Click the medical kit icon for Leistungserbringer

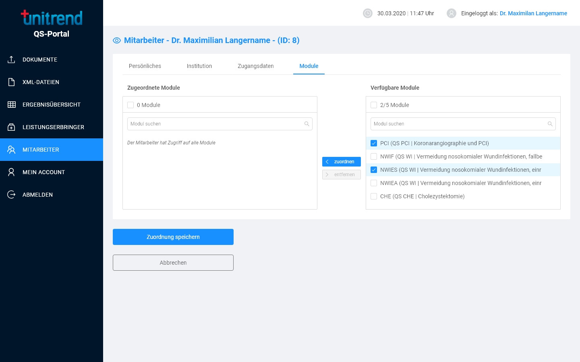click(x=11, y=127)
